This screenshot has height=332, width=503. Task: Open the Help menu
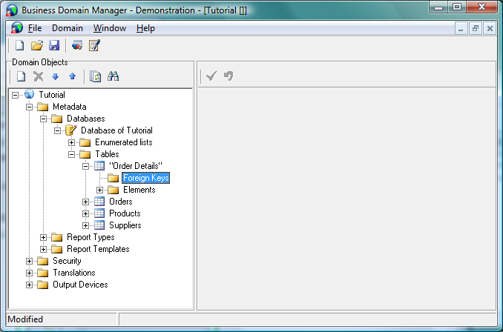[x=145, y=28]
